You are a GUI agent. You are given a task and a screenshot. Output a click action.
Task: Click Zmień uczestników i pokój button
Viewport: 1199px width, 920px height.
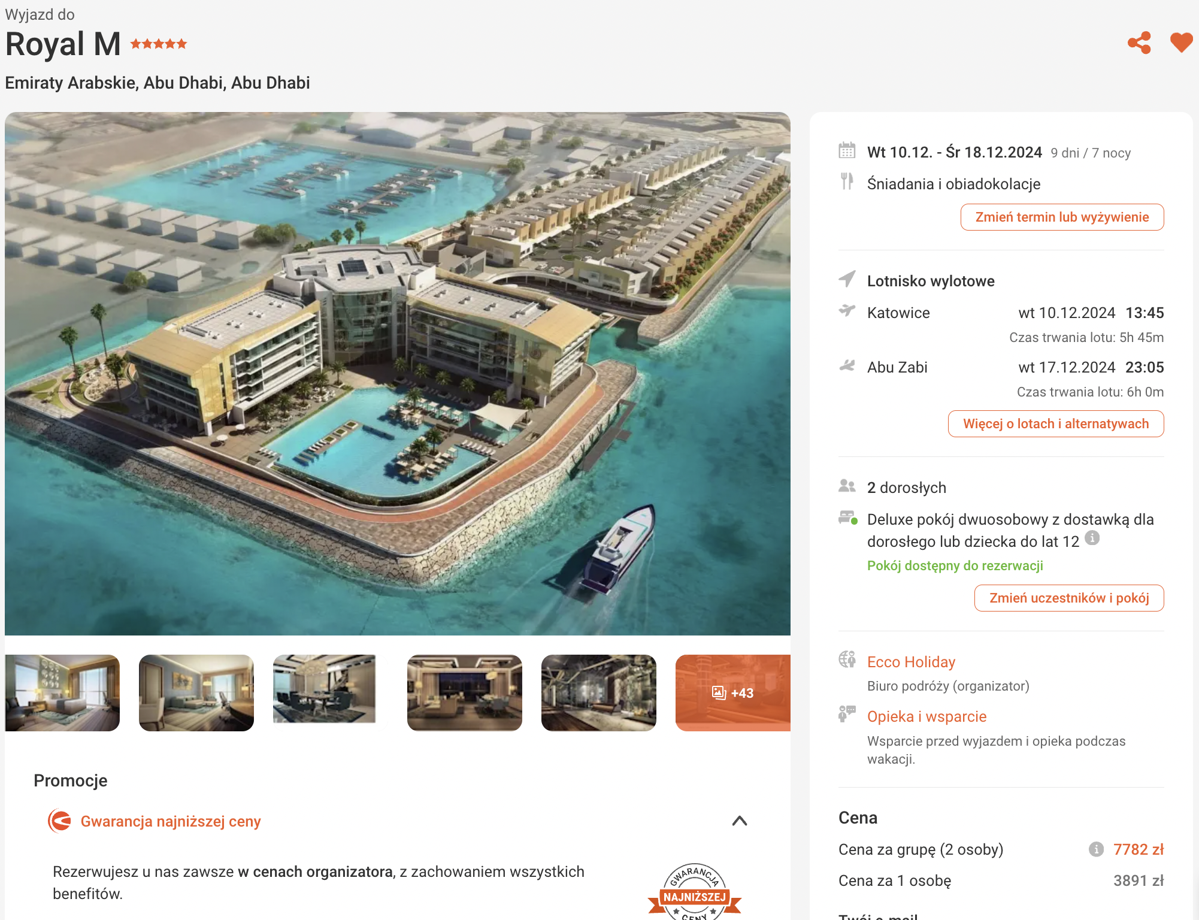click(1069, 598)
